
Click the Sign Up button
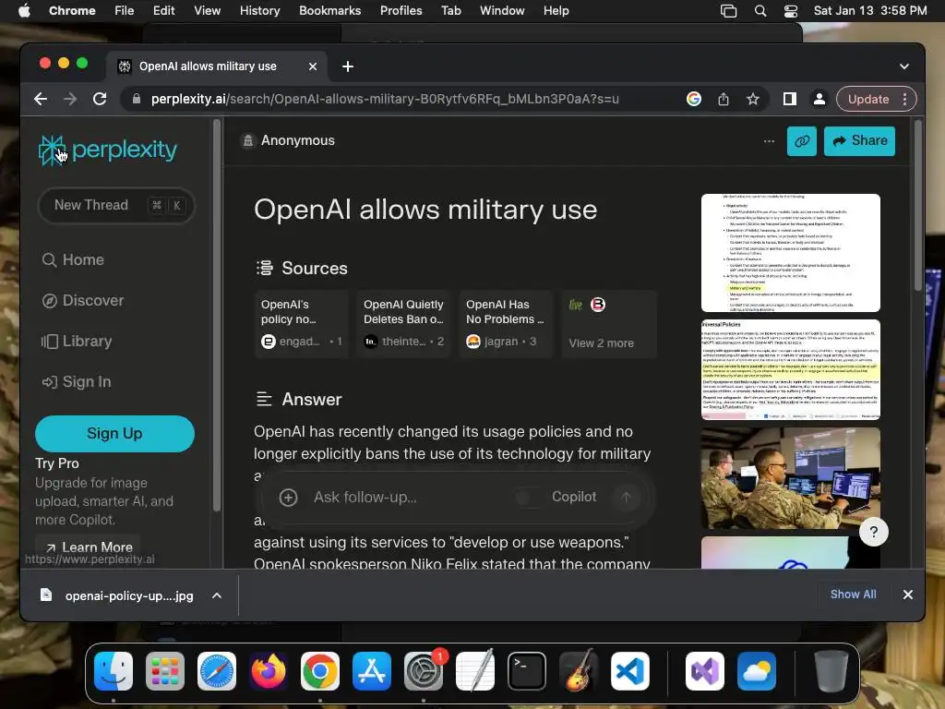(114, 434)
